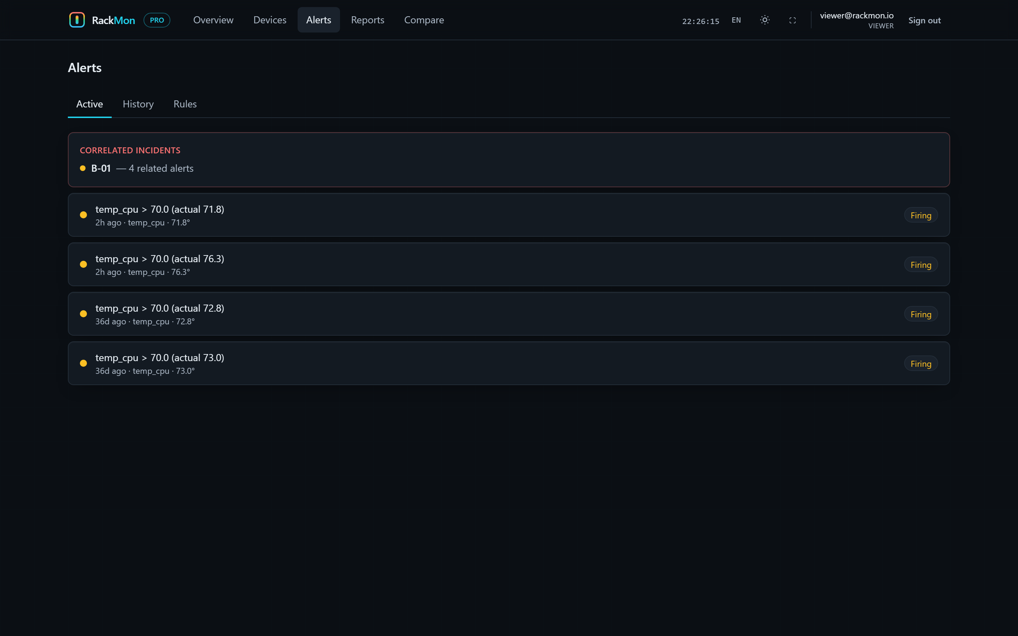Click the '2h ago · temp_cpu · 76.3°' detail line
Screen dimensions: 1018x636
point(142,272)
